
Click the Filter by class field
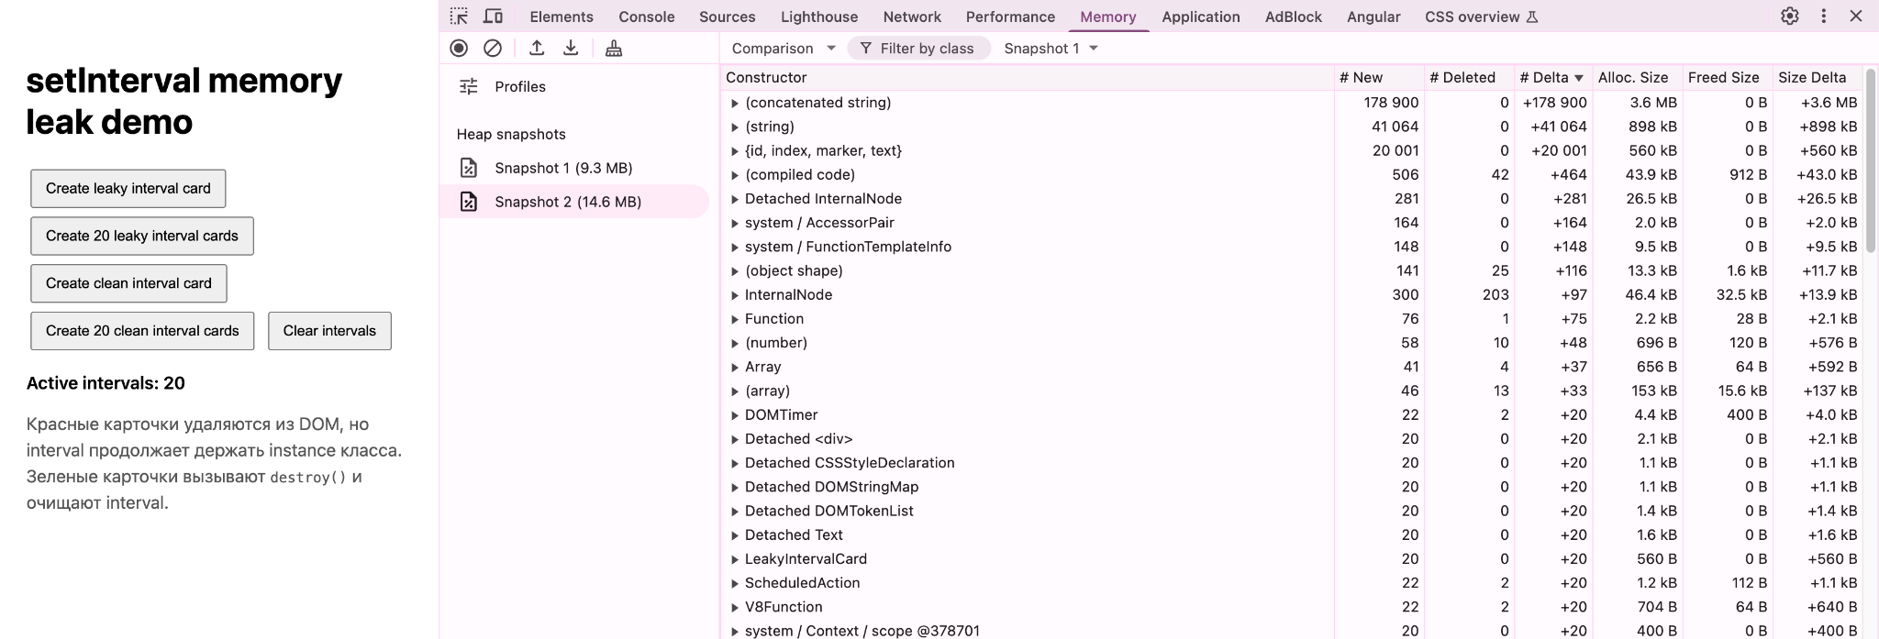pyautogui.click(x=919, y=48)
